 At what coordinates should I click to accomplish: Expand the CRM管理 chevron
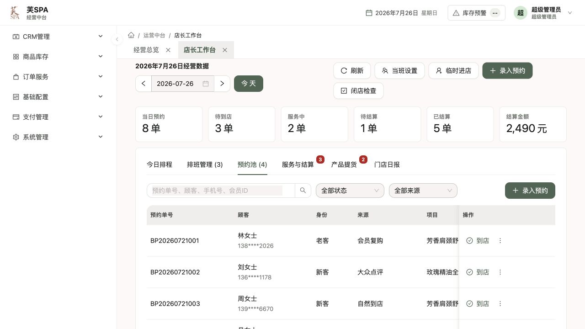(101, 37)
